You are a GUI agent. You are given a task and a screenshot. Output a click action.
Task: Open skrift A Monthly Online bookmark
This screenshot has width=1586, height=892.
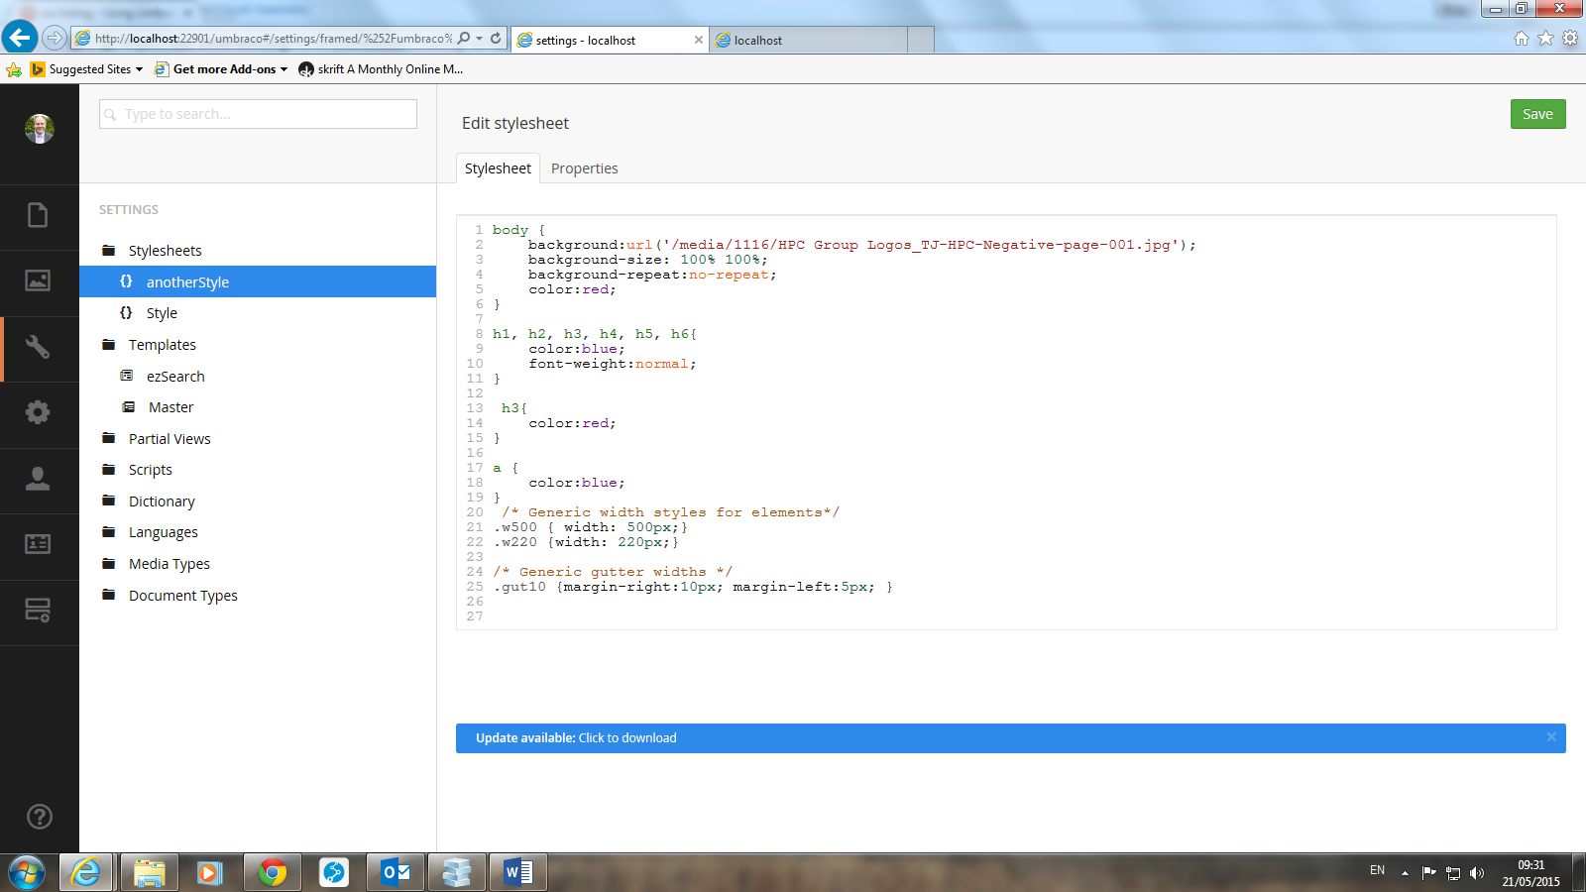[382, 69]
